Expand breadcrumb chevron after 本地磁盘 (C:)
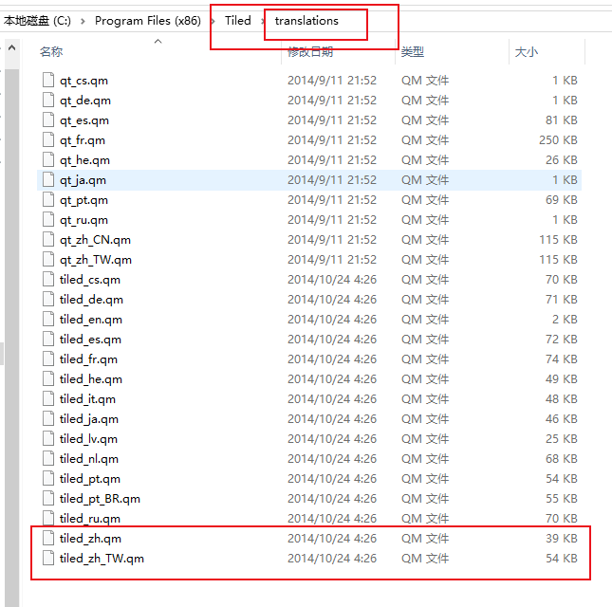This screenshot has height=607, width=612. click(x=83, y=21)
